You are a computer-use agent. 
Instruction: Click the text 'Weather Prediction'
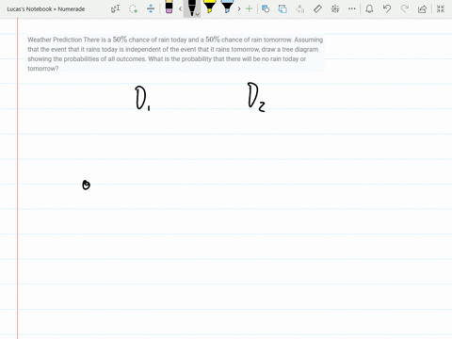pos(55,40)
